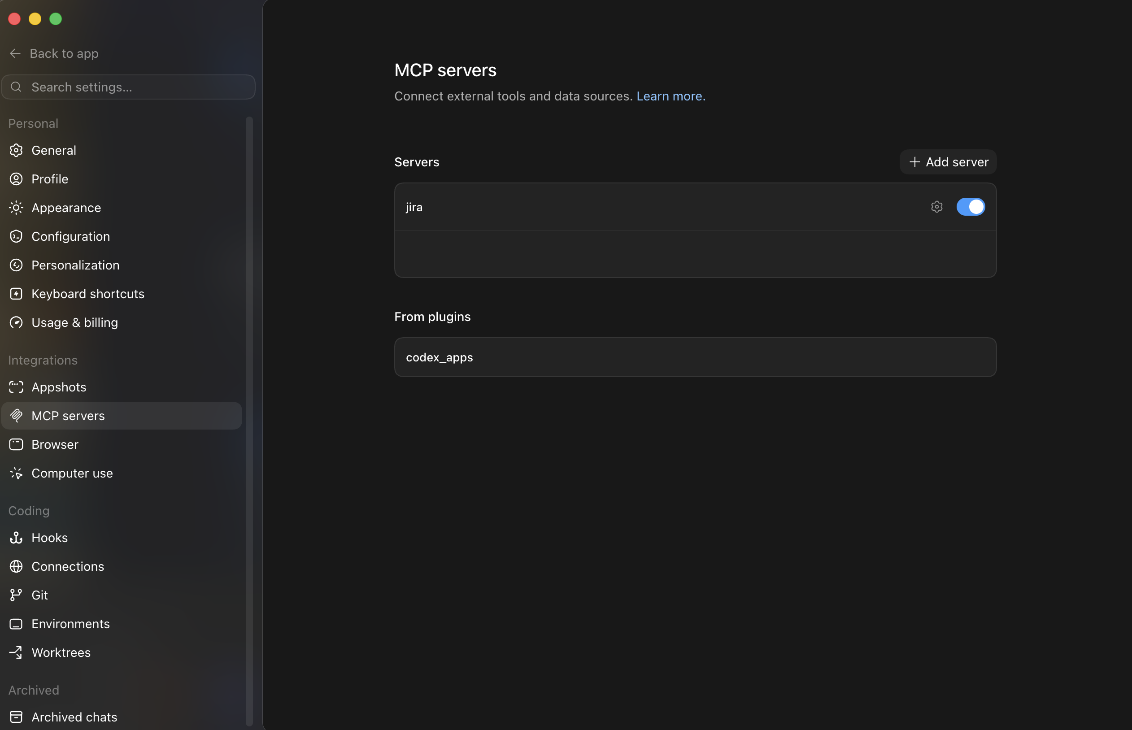Focus the Search settings field
The height and width of the screenshot is (730, 1132).
[128, 87]
